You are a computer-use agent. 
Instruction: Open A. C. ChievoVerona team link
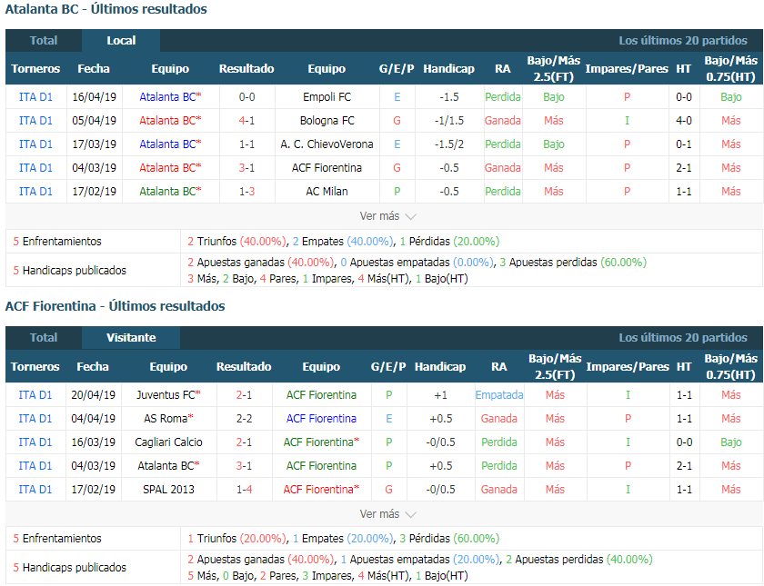tap(327, 144)
